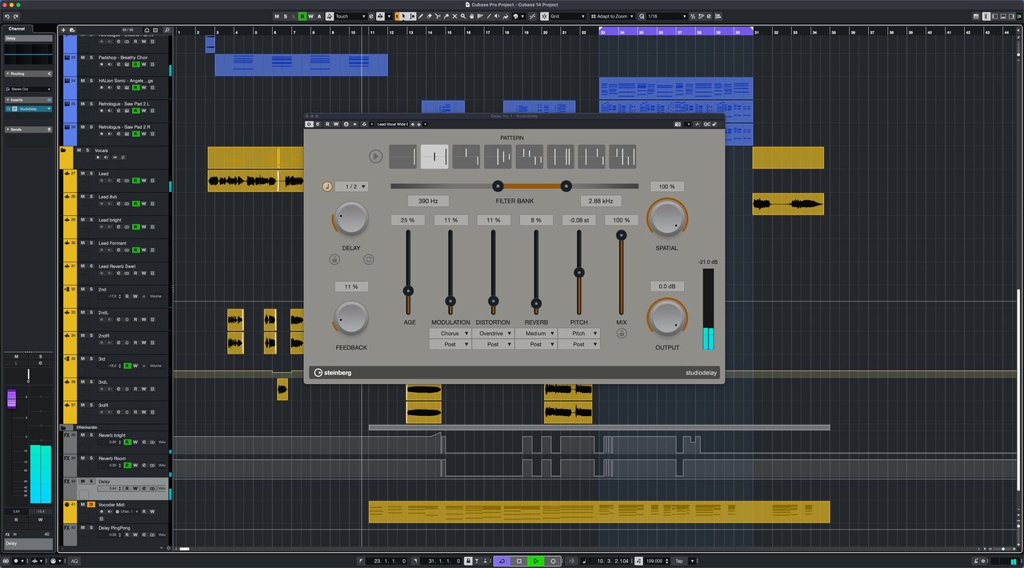Choose the second delay pattern in StudioDelay
1024x568 pixels.
point(434,157)
